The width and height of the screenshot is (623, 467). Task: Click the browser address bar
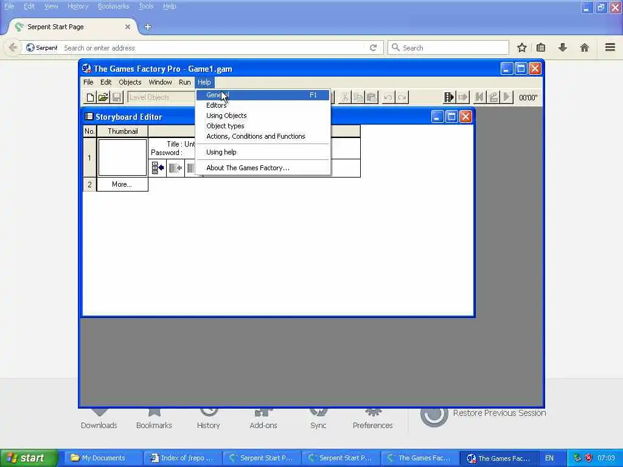(212, 47)
